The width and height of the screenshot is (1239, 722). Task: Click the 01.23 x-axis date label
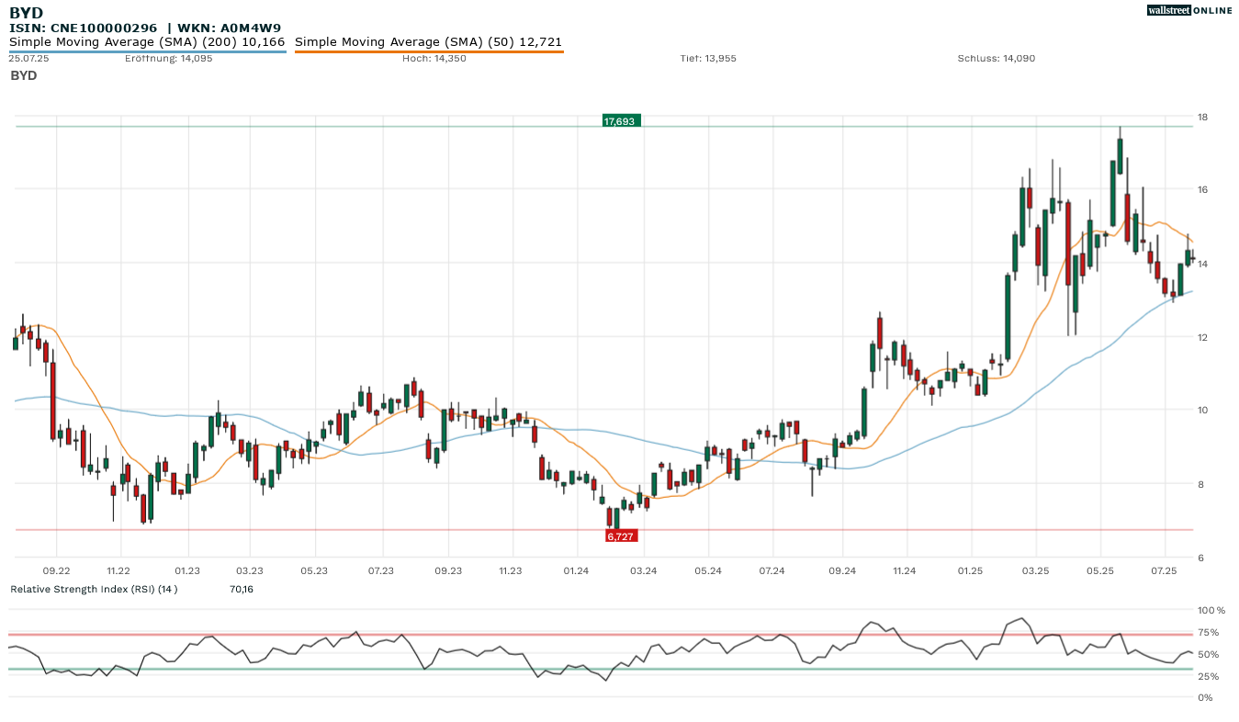click(187, 570)
